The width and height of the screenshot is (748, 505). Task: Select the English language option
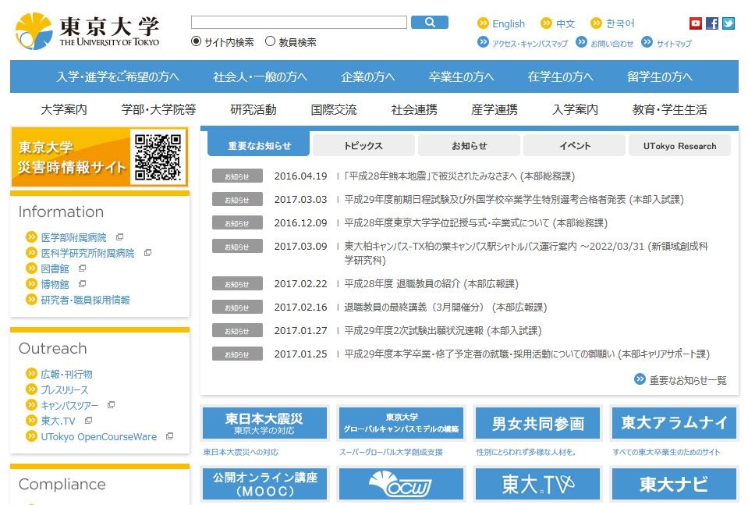507,23
